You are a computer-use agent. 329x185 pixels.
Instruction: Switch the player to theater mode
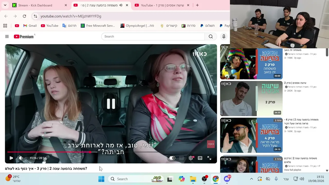tap(200, 158)
